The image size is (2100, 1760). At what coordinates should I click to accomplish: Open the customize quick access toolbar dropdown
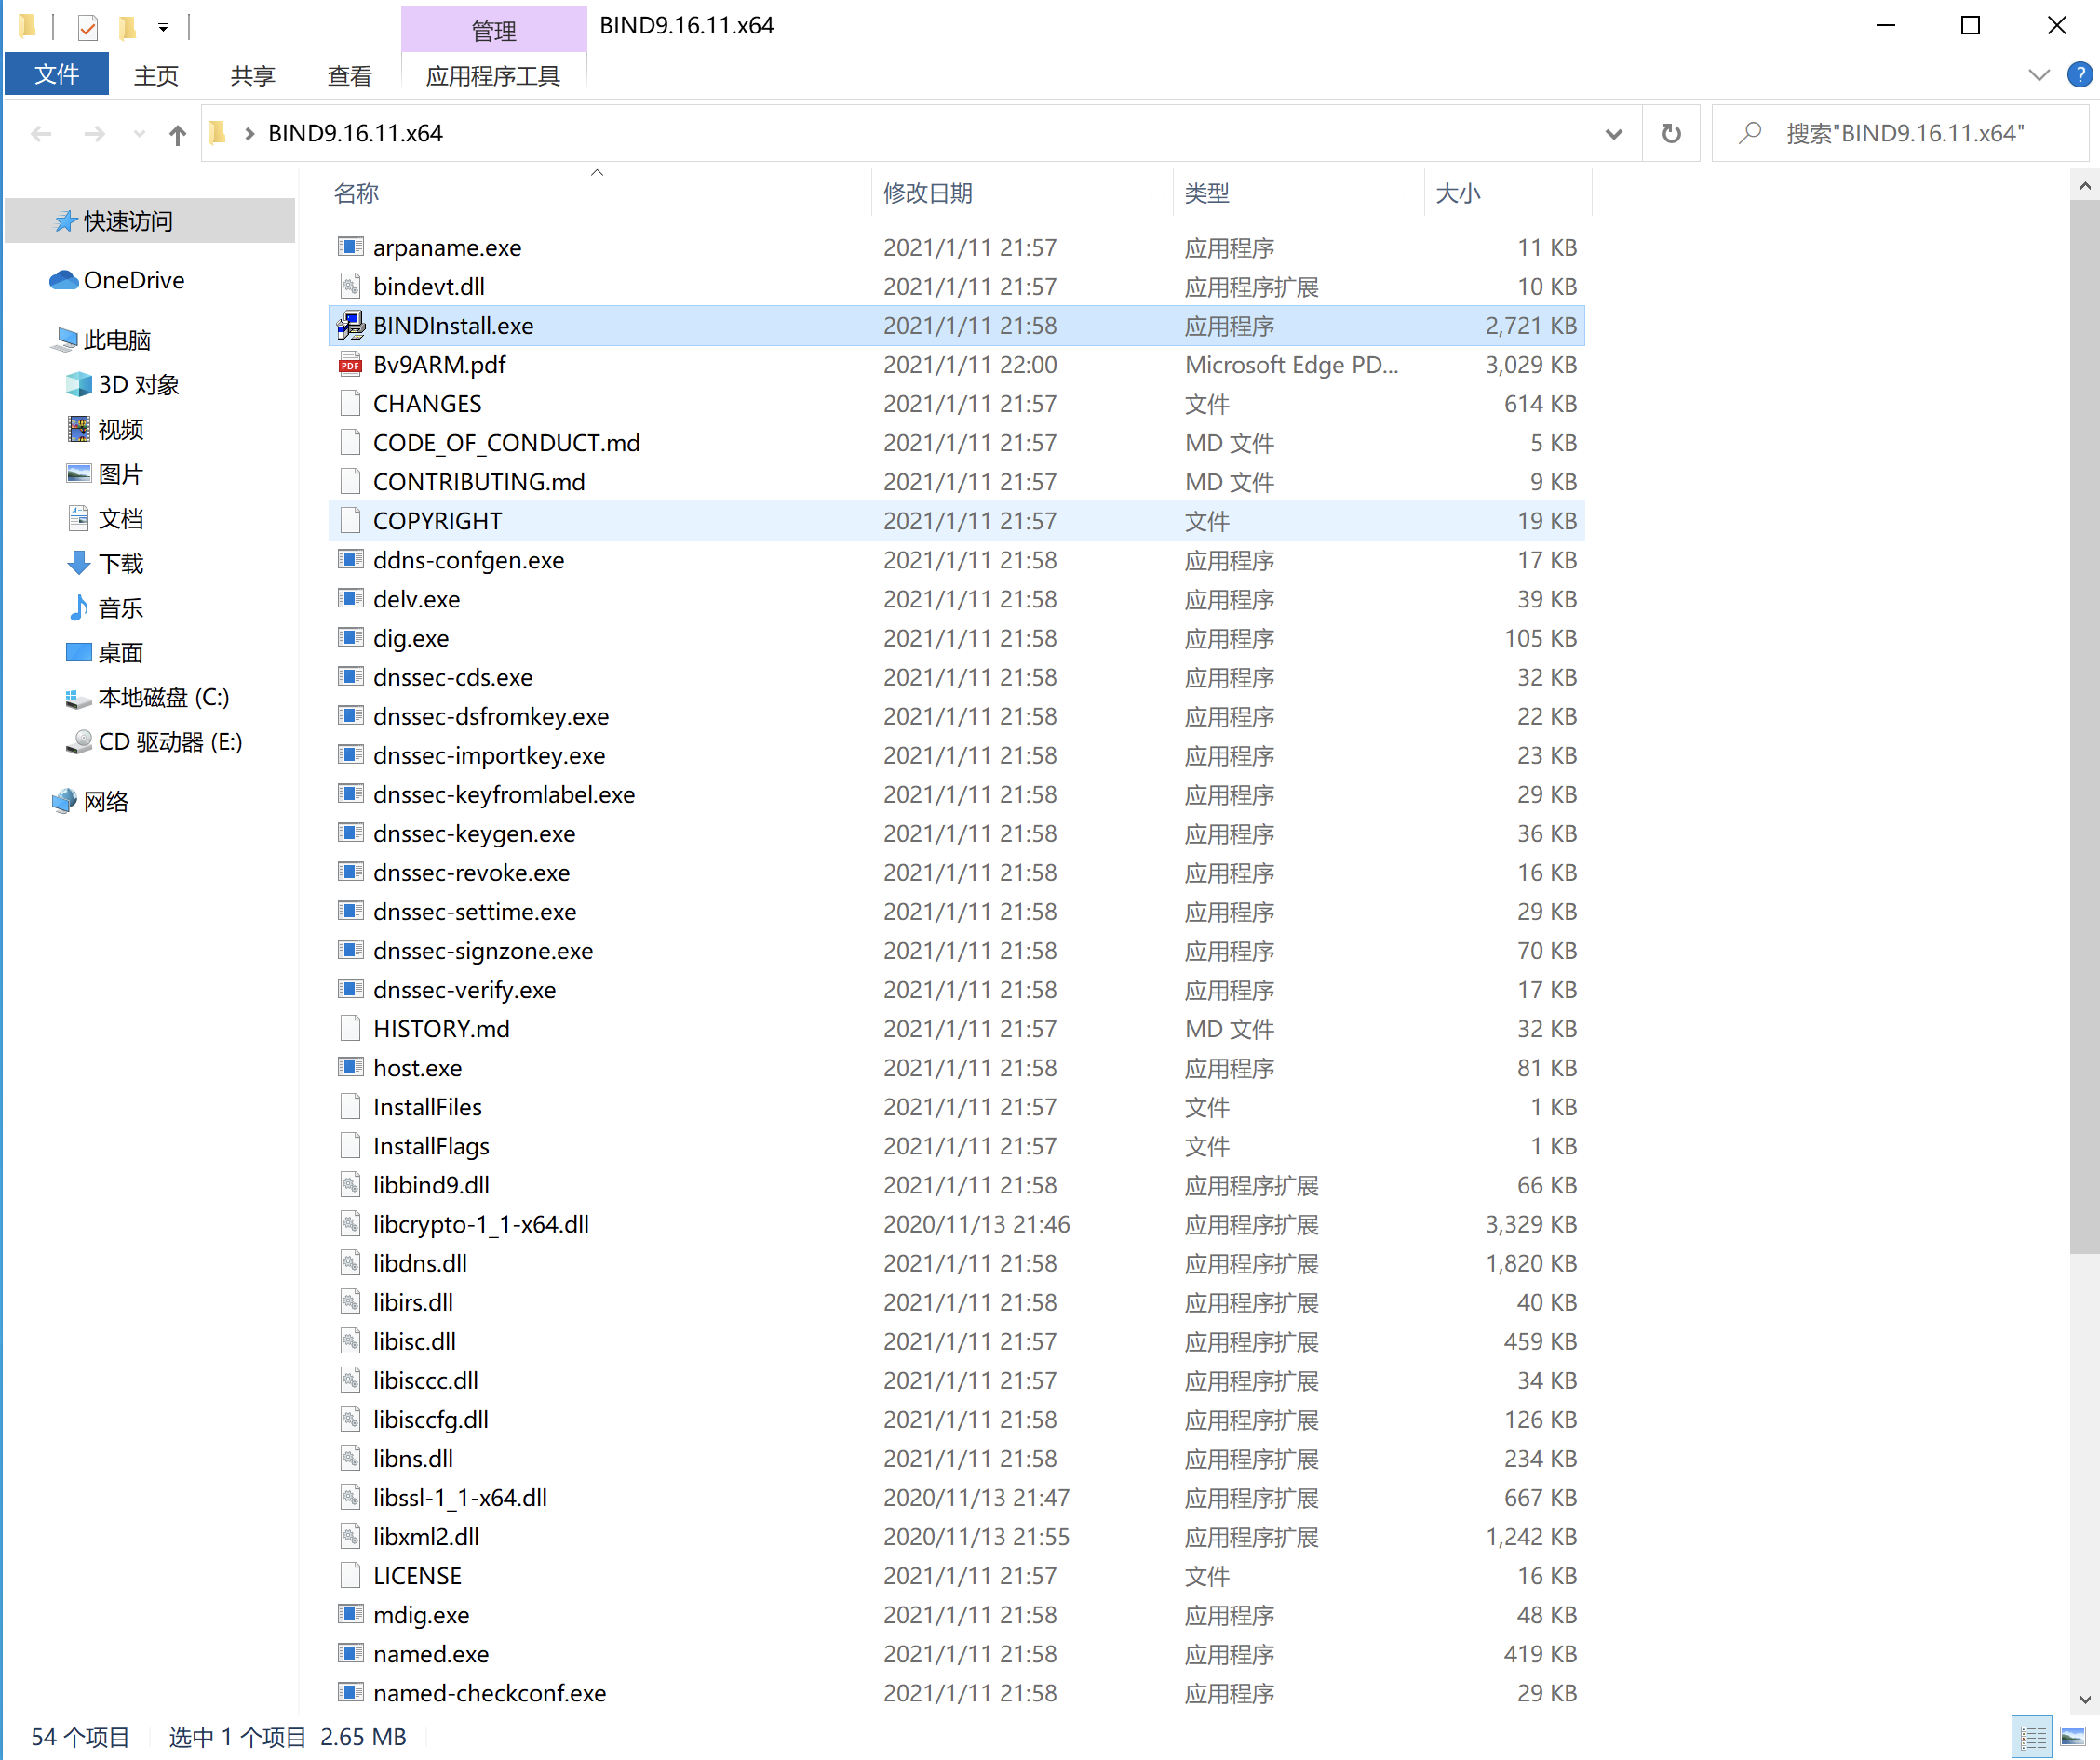point(163,28)
